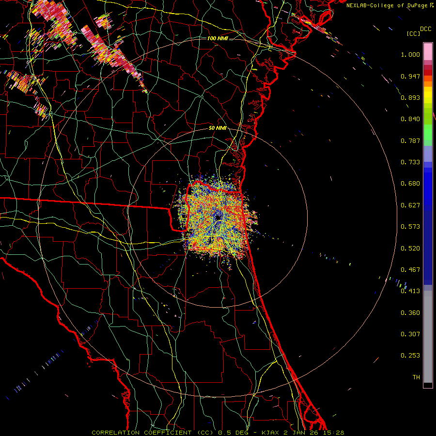
Task: Pick the 0.840 scale value
Action: tap(410, 119)
